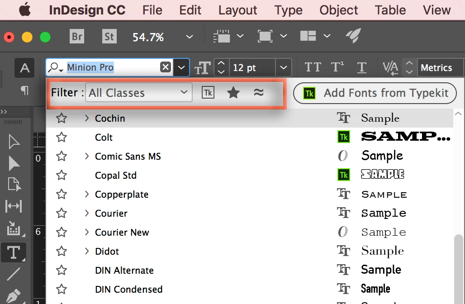The width and height of the screenshot is (465, 304).
Task: Click the Kerning V/A icon
Action: 390,68
